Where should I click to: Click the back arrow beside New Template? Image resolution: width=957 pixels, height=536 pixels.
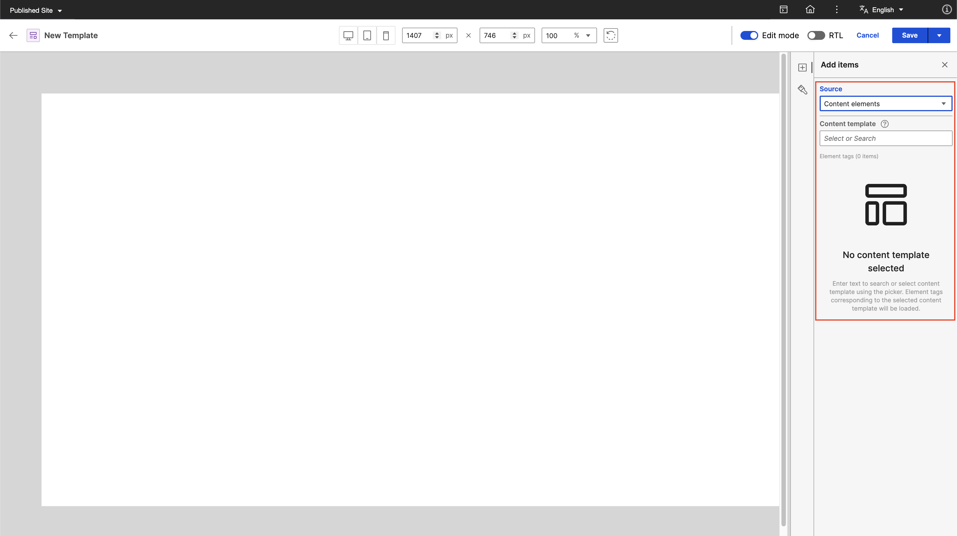(13, 36)
